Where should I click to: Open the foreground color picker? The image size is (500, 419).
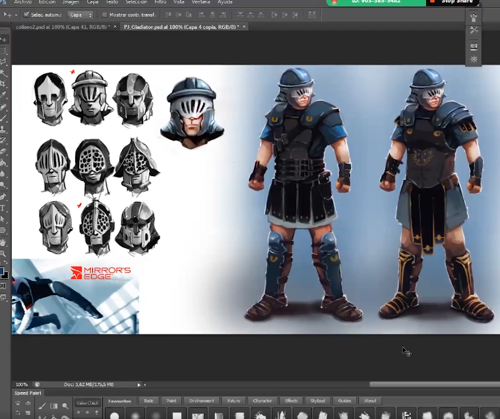tap(1, 271)
